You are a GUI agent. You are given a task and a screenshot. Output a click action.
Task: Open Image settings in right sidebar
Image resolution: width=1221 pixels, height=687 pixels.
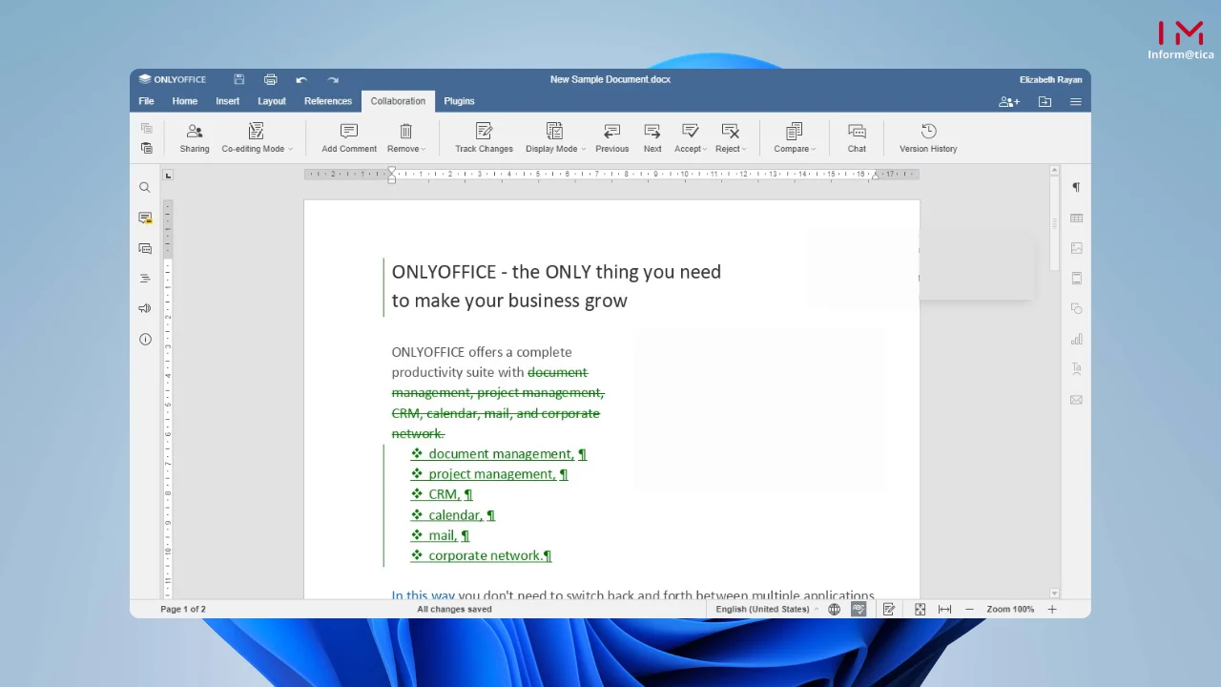(1076, 248)
